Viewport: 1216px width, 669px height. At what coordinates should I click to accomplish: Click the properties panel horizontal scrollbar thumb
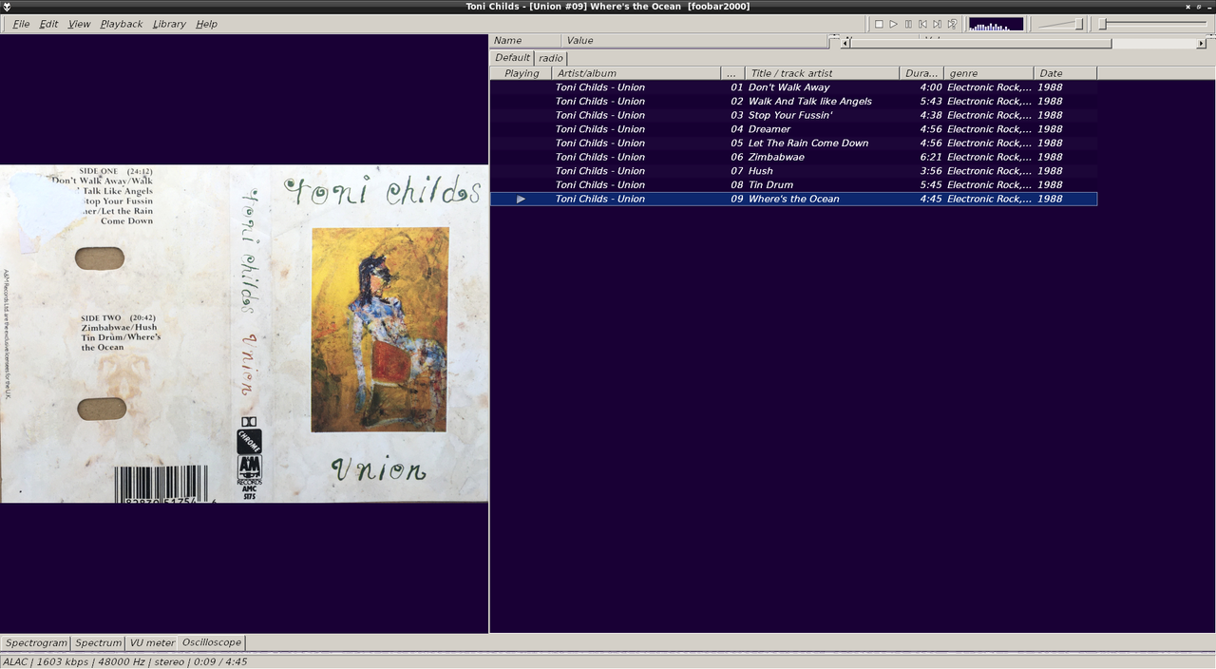[981, 43]
